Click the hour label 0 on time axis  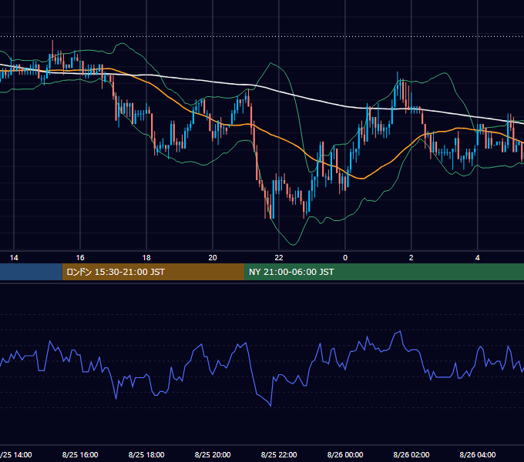pos(345,258)
